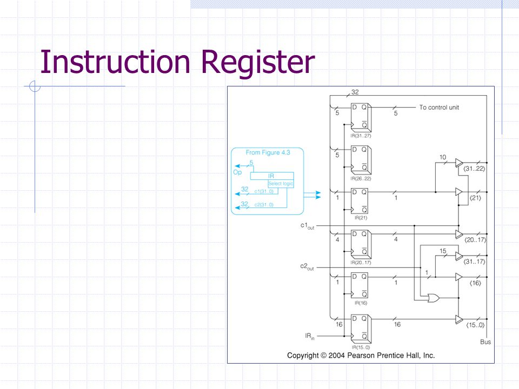Click the IRin signal label
Viewport: 519px width, 389px height.
pyautogui.click(x=310, y=337)
